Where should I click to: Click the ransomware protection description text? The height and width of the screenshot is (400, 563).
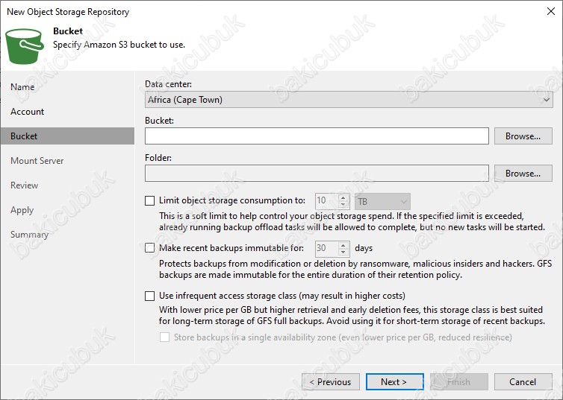click(355, 270)
